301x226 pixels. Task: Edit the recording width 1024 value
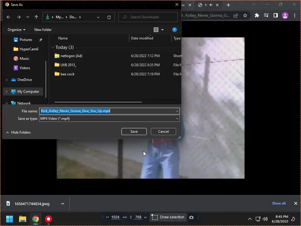coord(115,217)
